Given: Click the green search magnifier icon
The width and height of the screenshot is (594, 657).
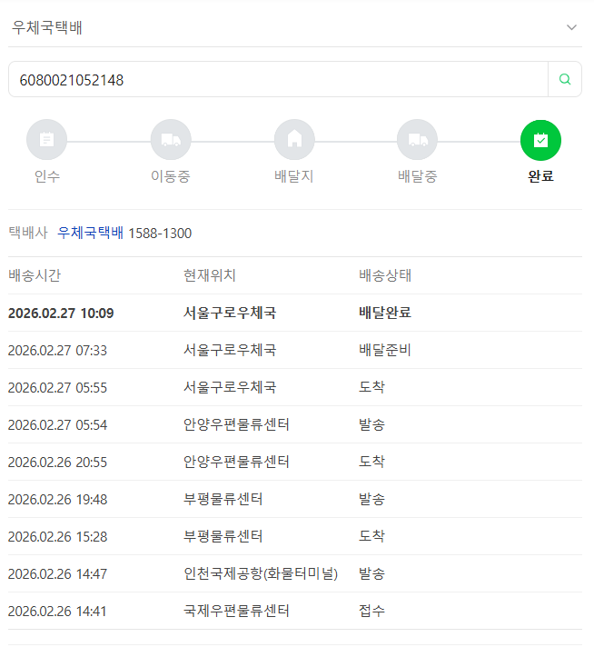Looking at the screenshot, I should (565, 79).
